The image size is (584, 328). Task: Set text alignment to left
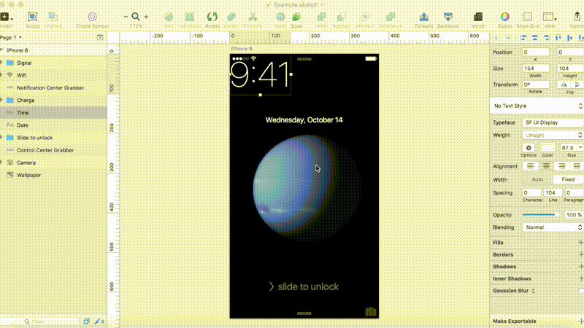click(x=531, y=166)
